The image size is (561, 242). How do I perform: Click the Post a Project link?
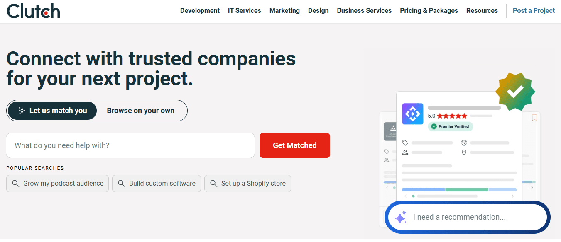click(x=534, y=11)
